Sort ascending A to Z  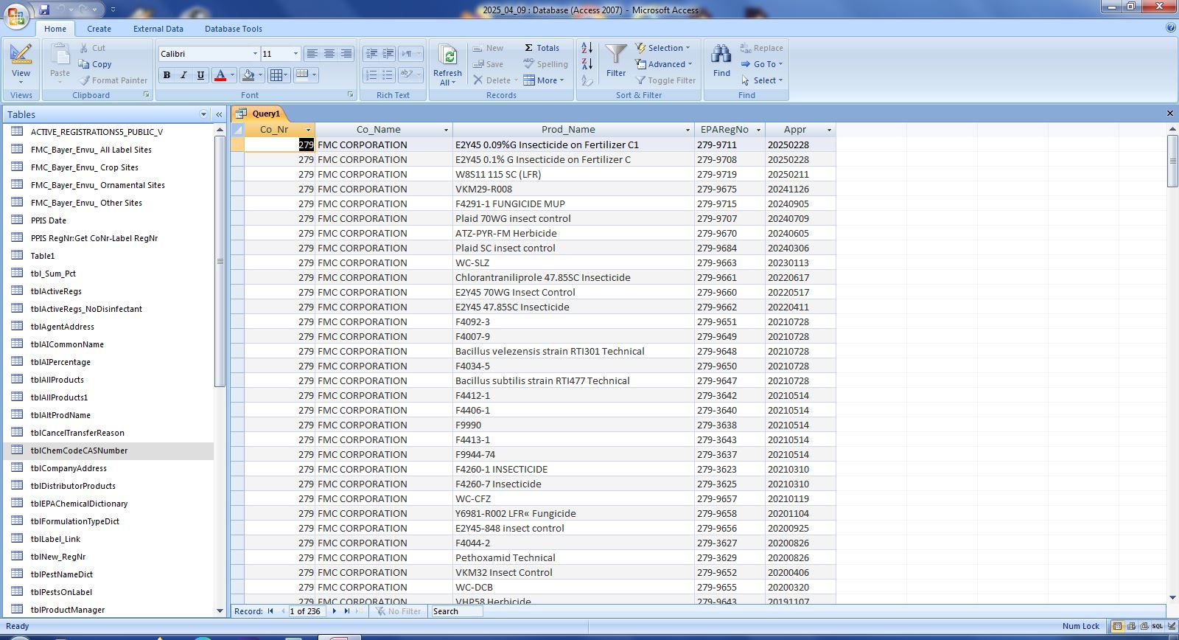(x=587, y=48)
